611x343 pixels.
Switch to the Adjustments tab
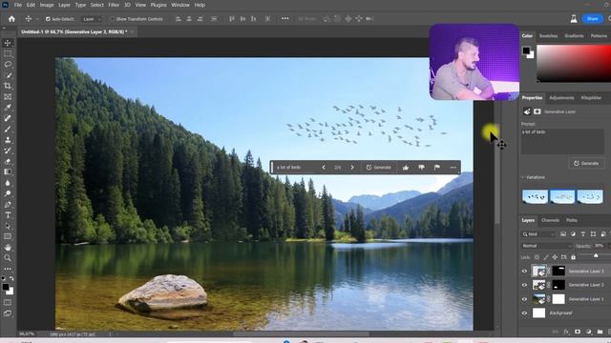561,97
